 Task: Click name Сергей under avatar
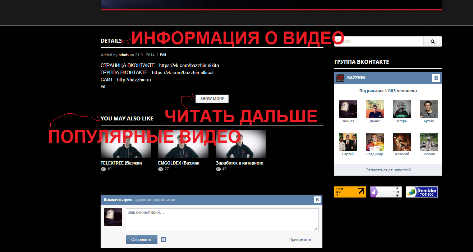348,154
